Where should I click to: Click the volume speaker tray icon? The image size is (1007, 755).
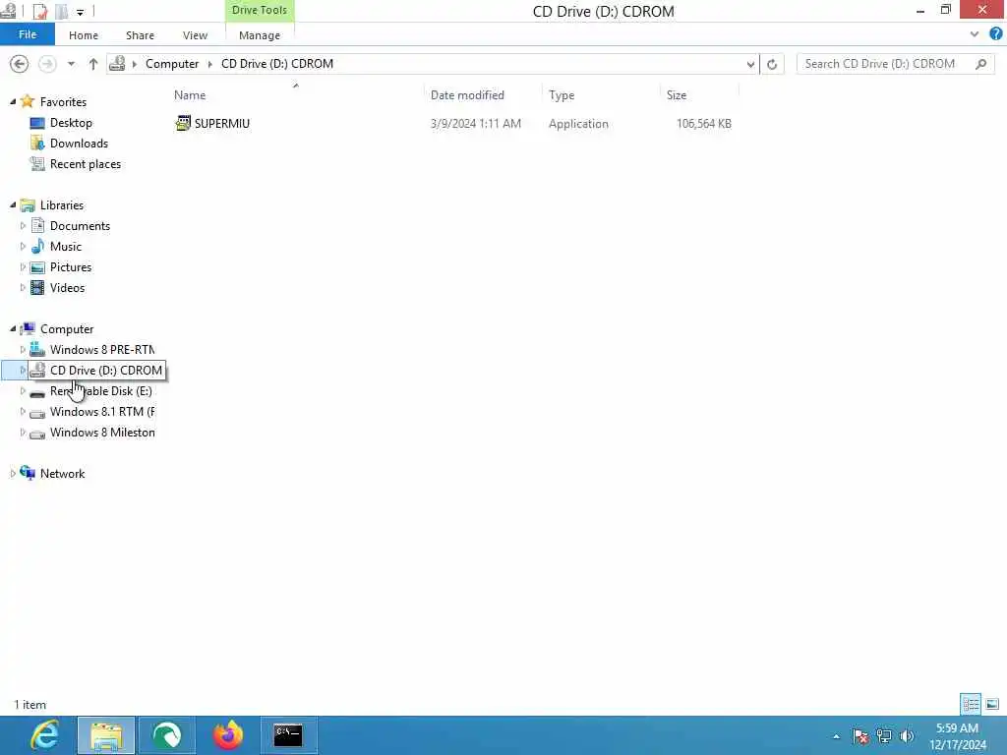(907, 736)
